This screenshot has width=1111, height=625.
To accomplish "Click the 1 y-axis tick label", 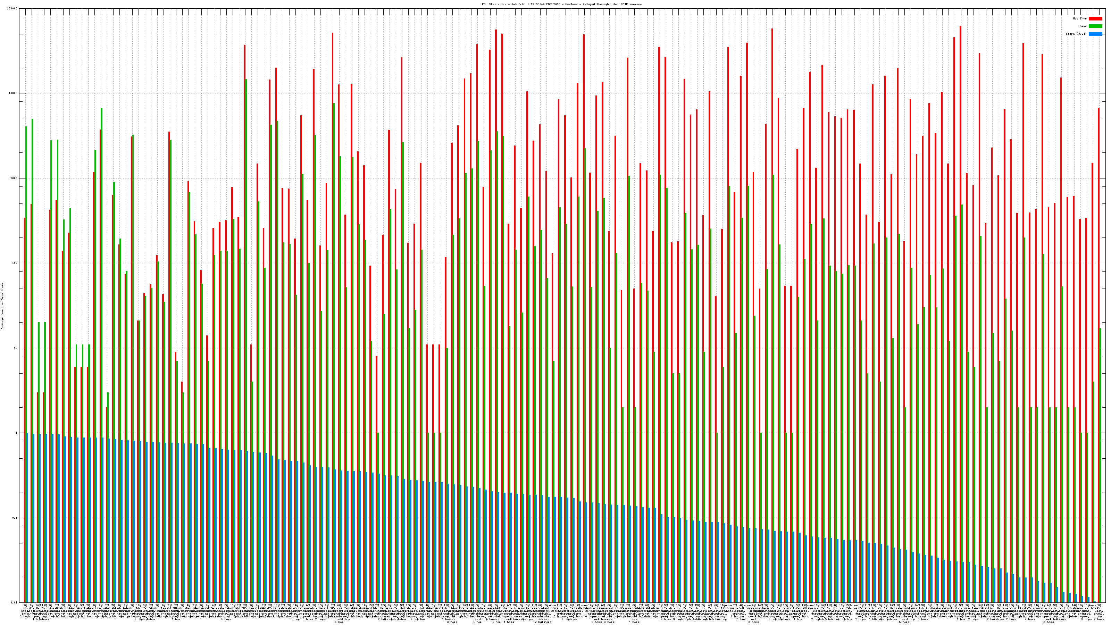I will (x=17, y=433).
